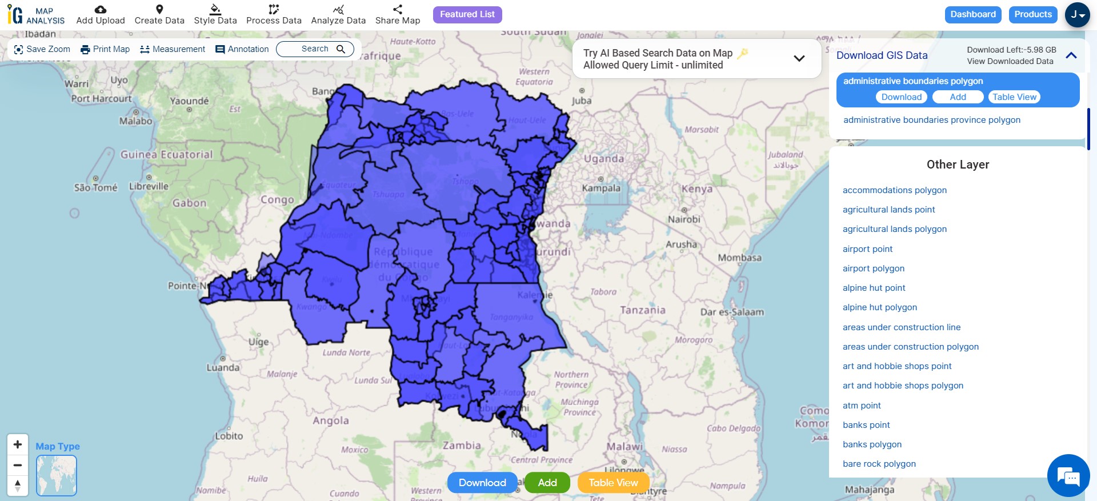Click the map Search field
This screenshot has width=1097, height=501.
pyautogui.click(x=315, y=49)
